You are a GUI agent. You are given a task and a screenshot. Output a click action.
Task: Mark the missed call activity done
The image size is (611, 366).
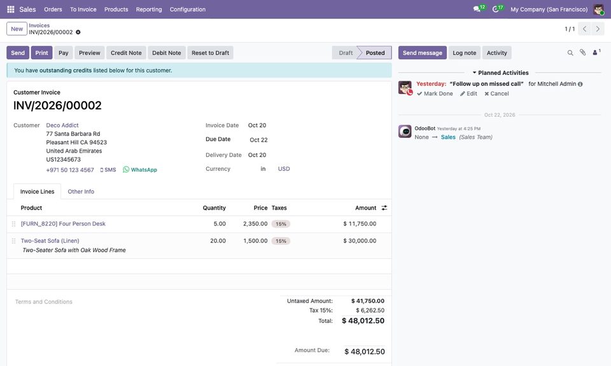(x=435, y=94)
